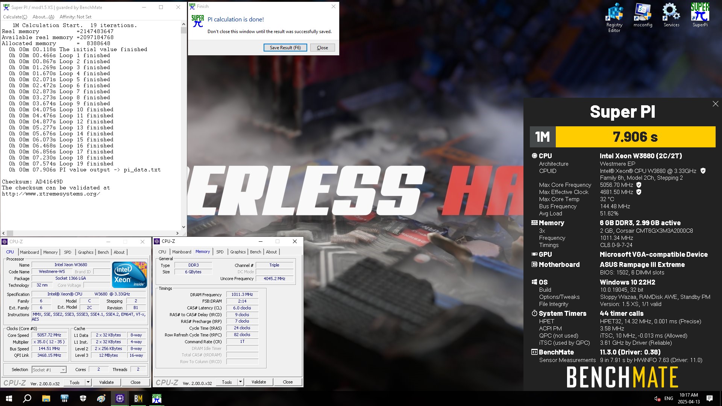
Task: Open Graphics tab in right CPU-Z window
Action: tap(238, 252)
